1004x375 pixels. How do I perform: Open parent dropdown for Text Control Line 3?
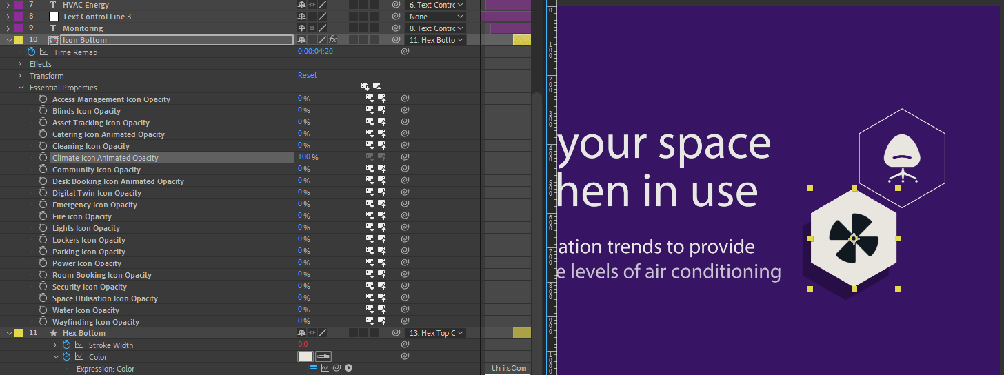[x=436, y=17]
